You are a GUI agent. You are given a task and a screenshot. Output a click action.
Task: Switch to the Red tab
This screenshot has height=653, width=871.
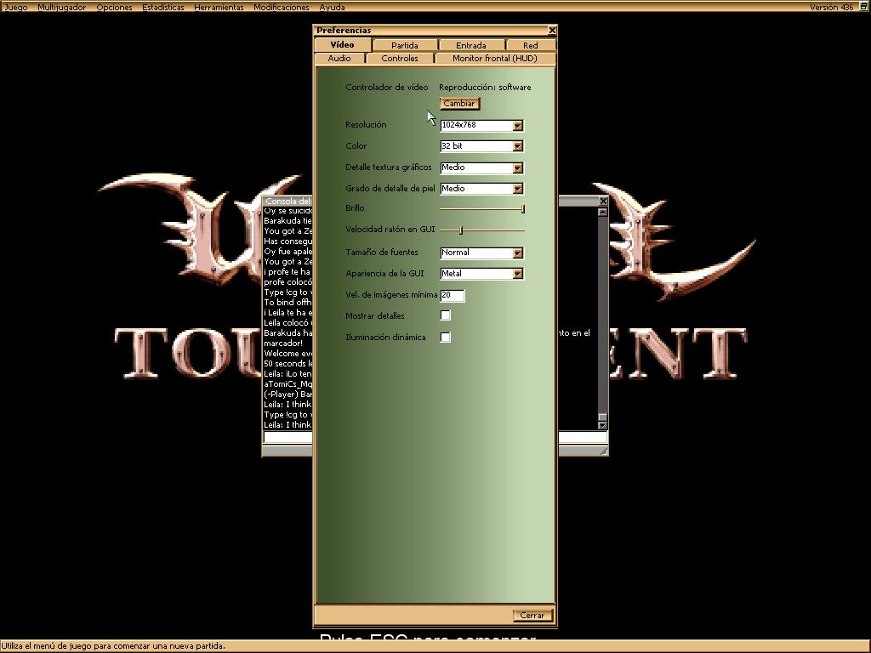click(531, 46)
